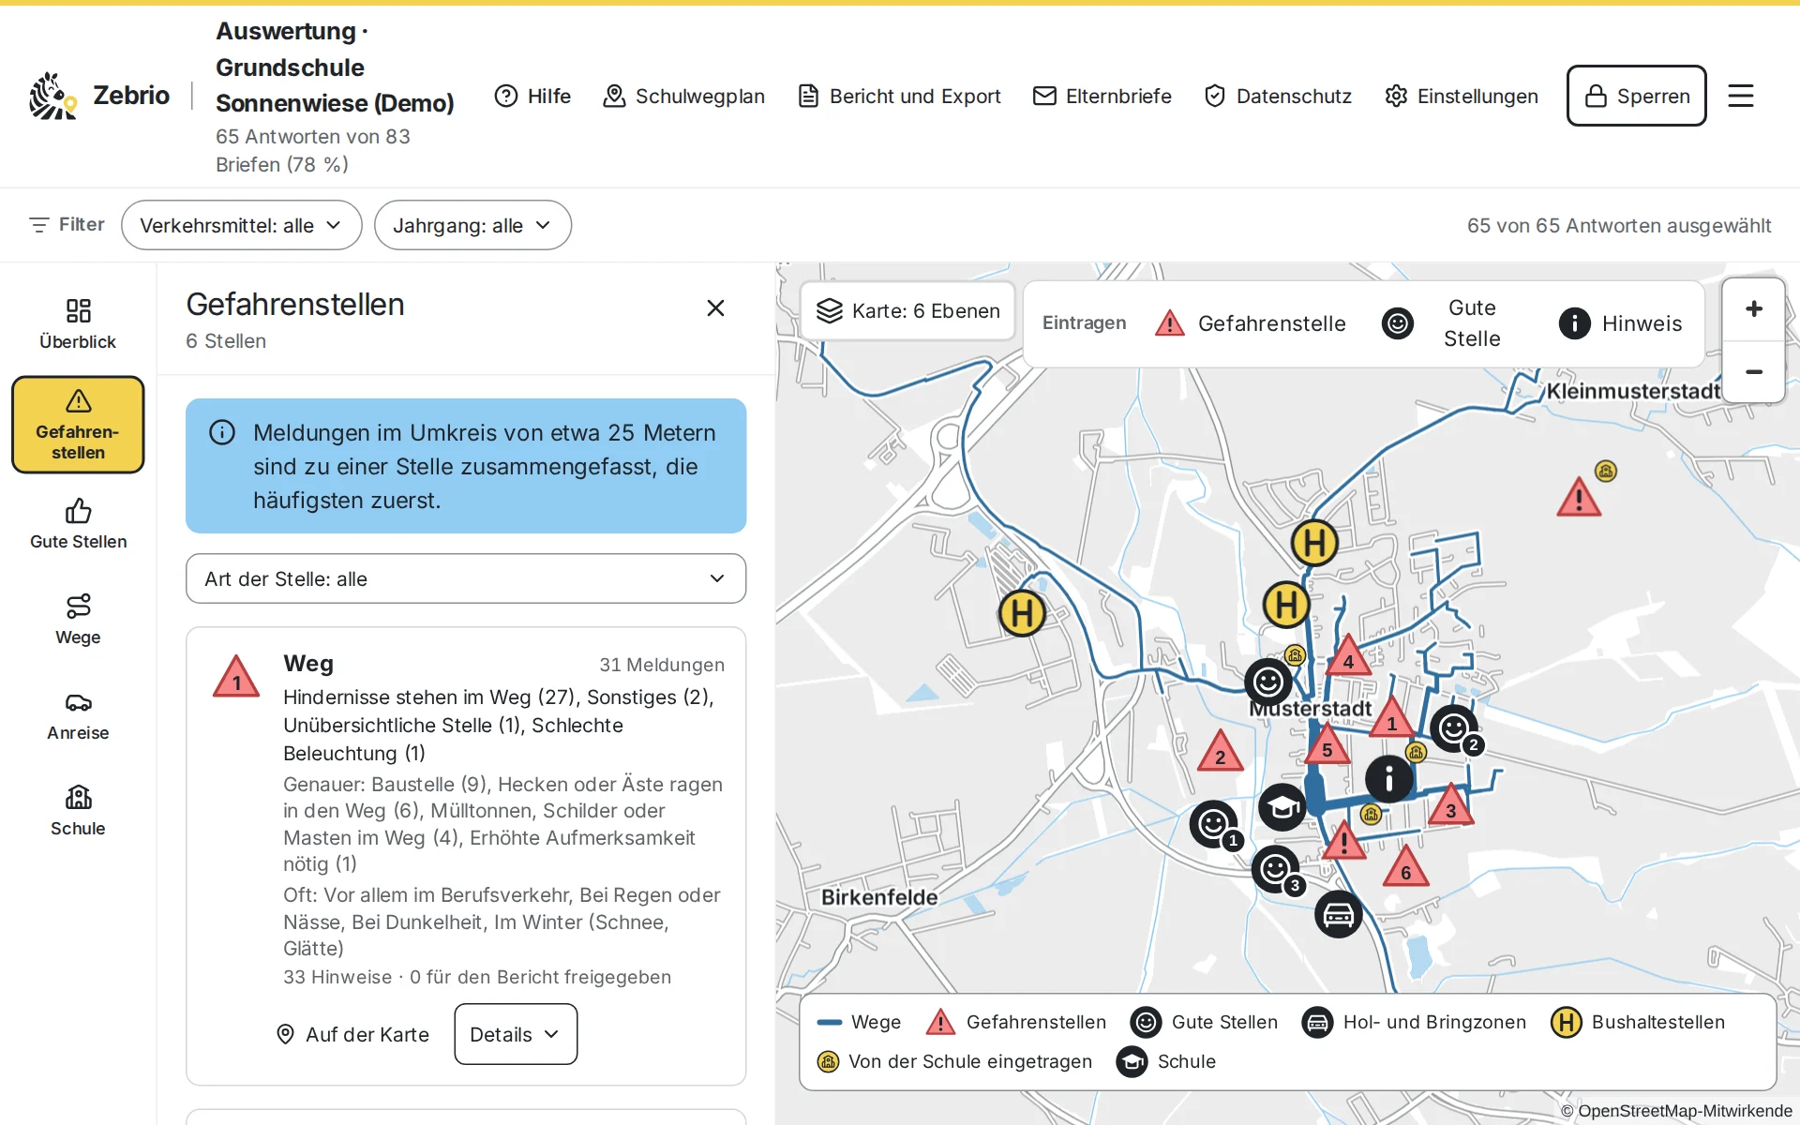Viewport: 1800px width, 1125px height.
Task: Expand the Jahrgang: alle dropdown
Action: pyautogui.click(x=472, y=225)
